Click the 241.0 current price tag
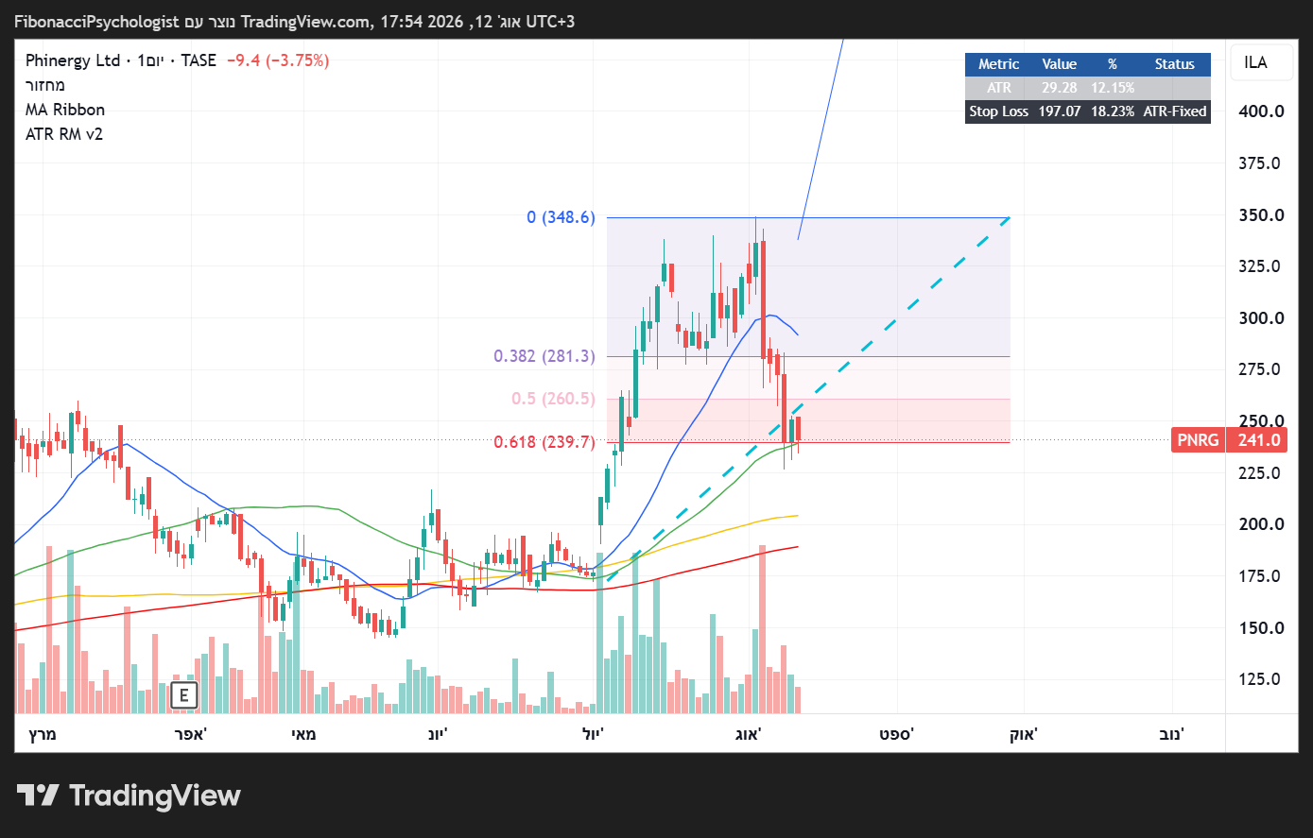The image size is (1313, 838). click(x=1256, y=440)
